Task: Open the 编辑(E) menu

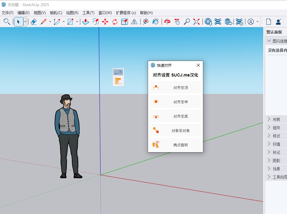Action: pos(23,13)
